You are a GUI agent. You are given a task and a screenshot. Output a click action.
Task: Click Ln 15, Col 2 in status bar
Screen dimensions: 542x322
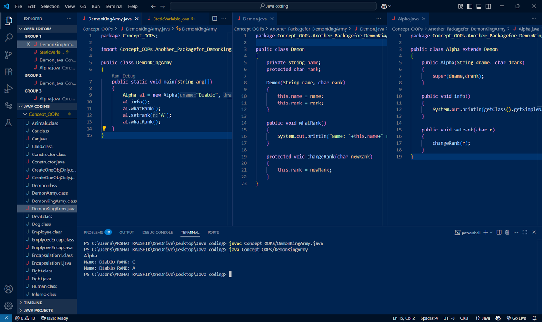404,318
